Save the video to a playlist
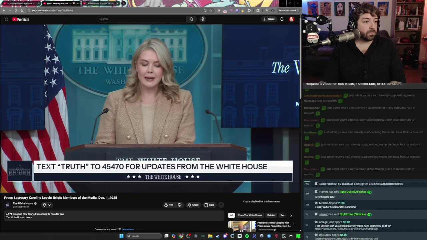This screenshot has width=427, height=240. click(209, 205)
